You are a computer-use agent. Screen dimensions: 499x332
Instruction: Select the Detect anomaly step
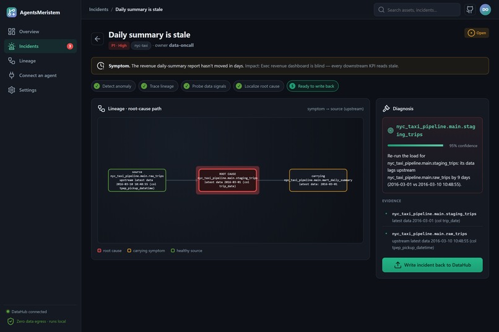113,86
